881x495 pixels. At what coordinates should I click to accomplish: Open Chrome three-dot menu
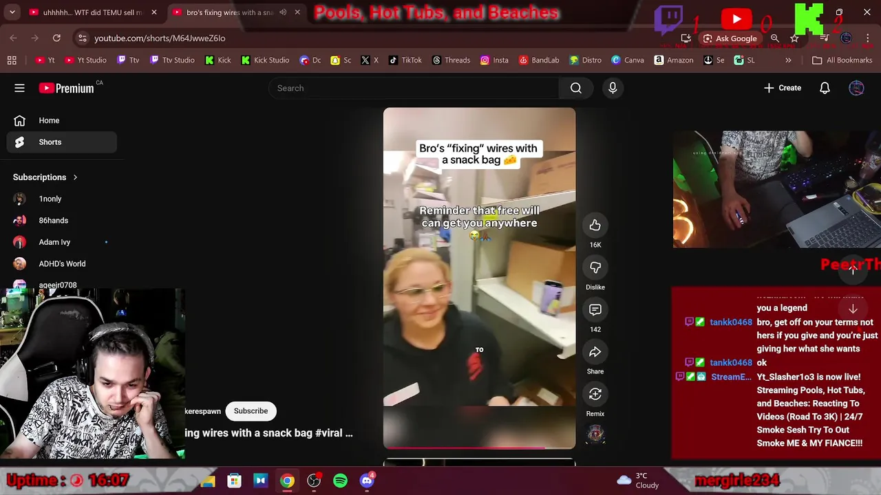click(868, 38)
